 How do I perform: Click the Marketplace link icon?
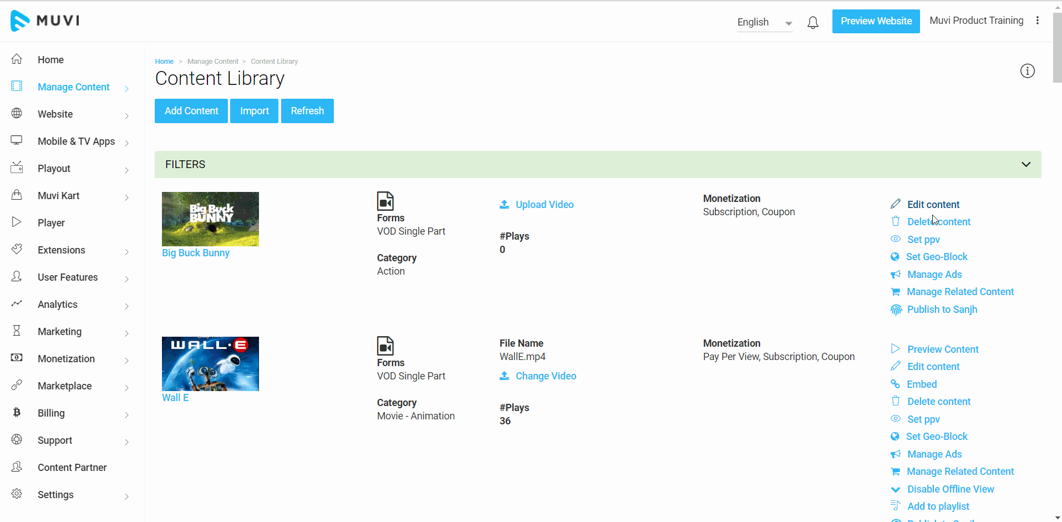pos(17,385)
